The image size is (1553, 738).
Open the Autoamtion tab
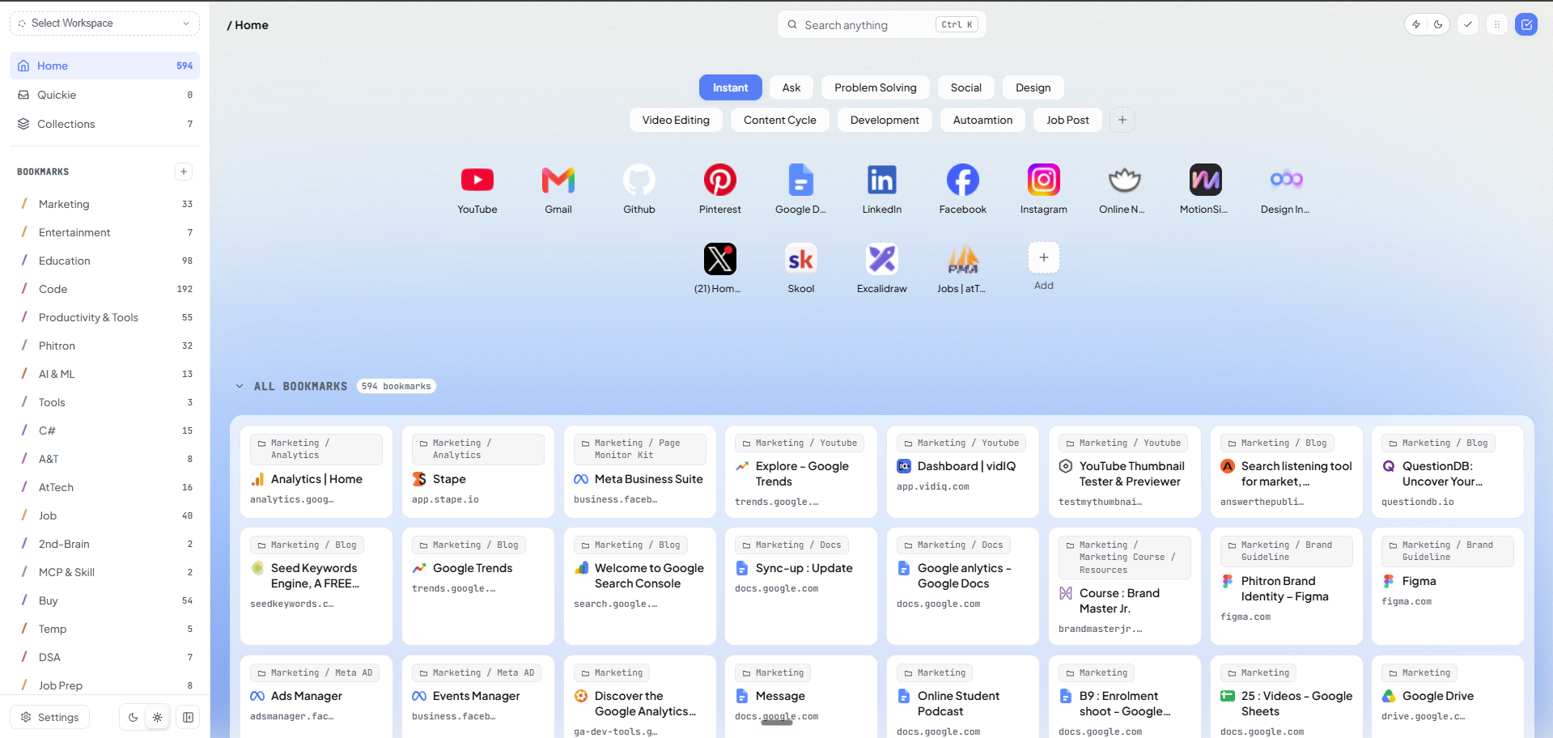coord(983,120)
